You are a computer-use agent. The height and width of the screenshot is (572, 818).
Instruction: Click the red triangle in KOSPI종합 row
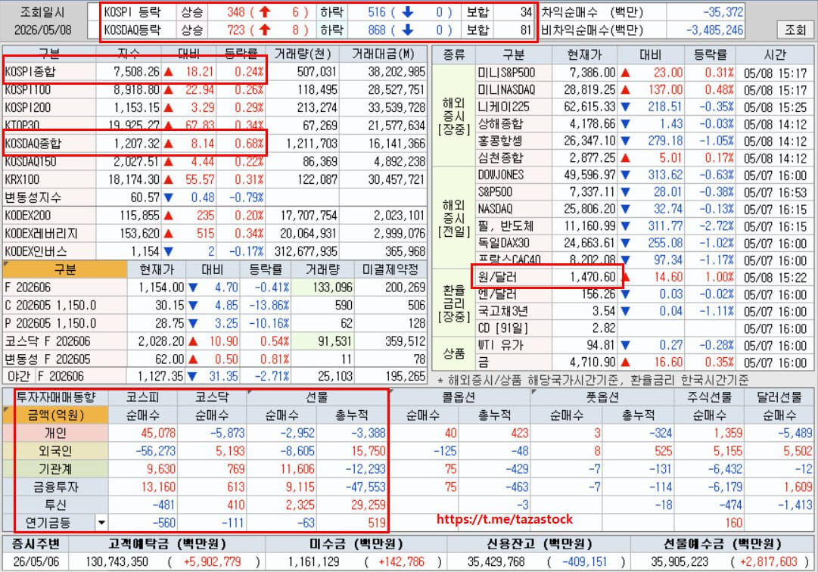point(169,72)
